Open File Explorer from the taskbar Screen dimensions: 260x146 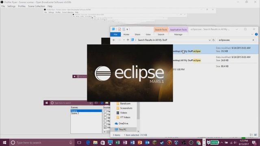(x=95, y=142)
